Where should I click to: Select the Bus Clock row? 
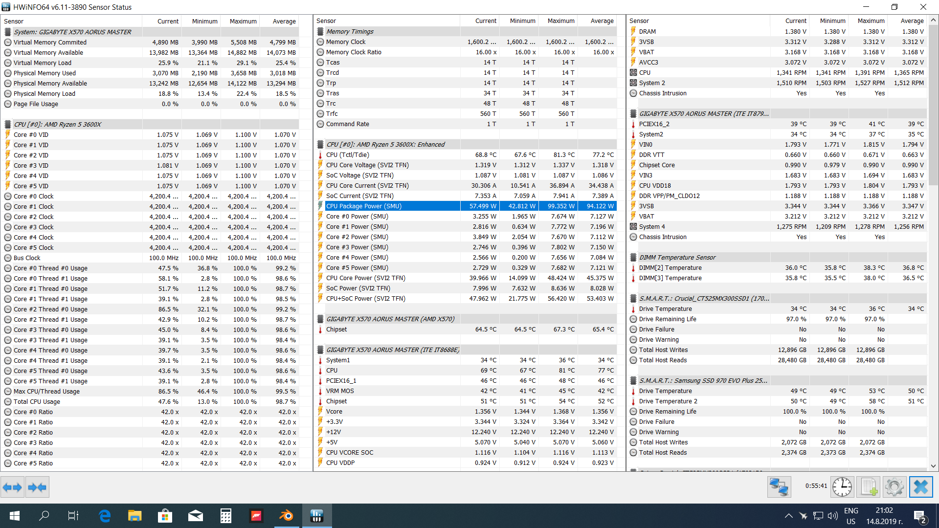150,258
